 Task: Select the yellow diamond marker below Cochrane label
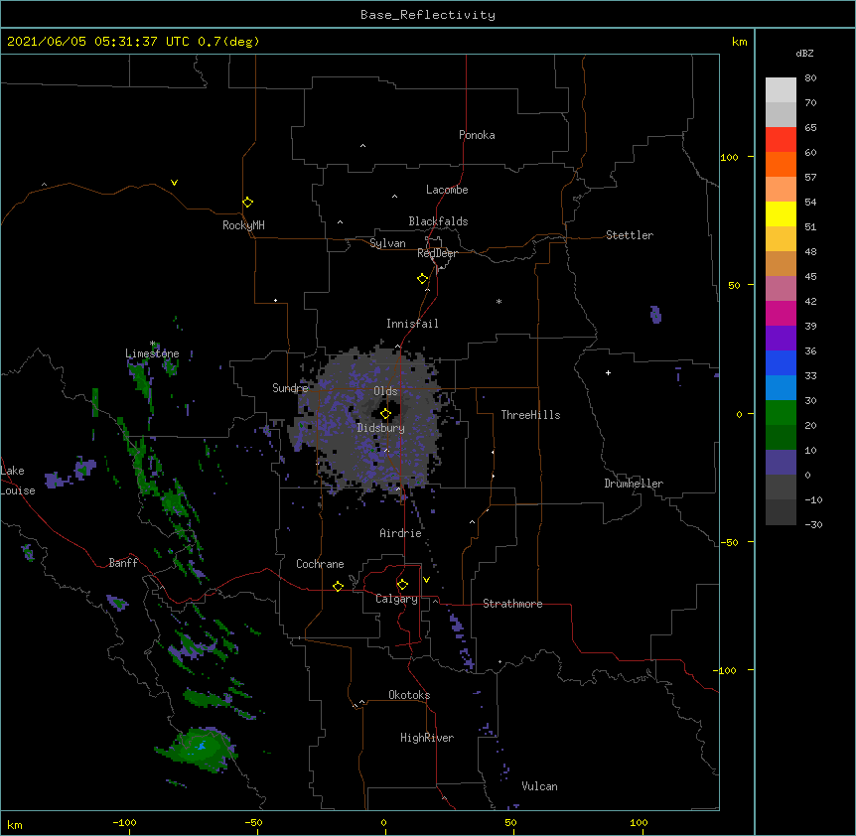(338, 586)
